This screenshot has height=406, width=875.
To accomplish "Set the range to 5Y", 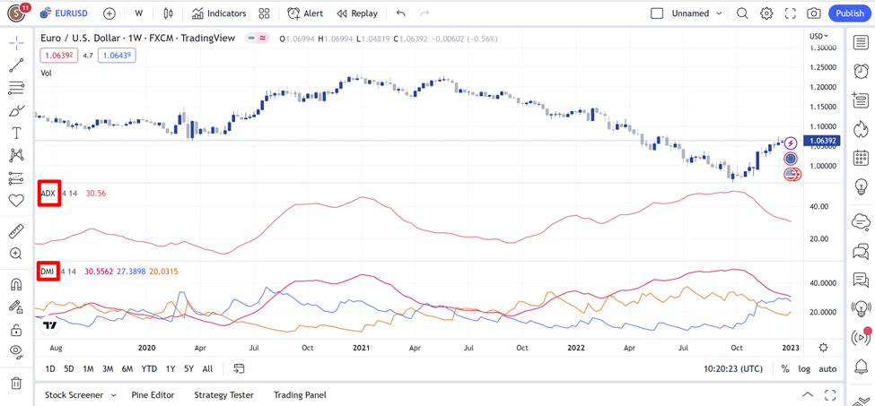I will click(x=188, y=368).
